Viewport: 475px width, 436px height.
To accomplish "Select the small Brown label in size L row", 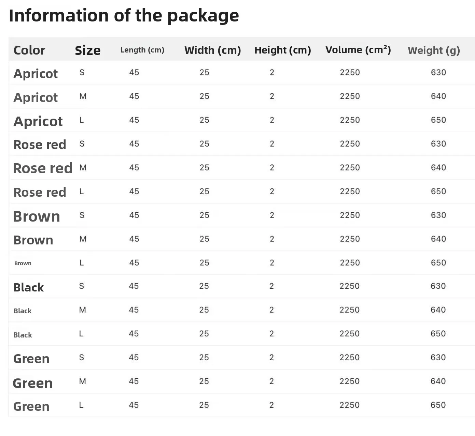I will 23,263.
